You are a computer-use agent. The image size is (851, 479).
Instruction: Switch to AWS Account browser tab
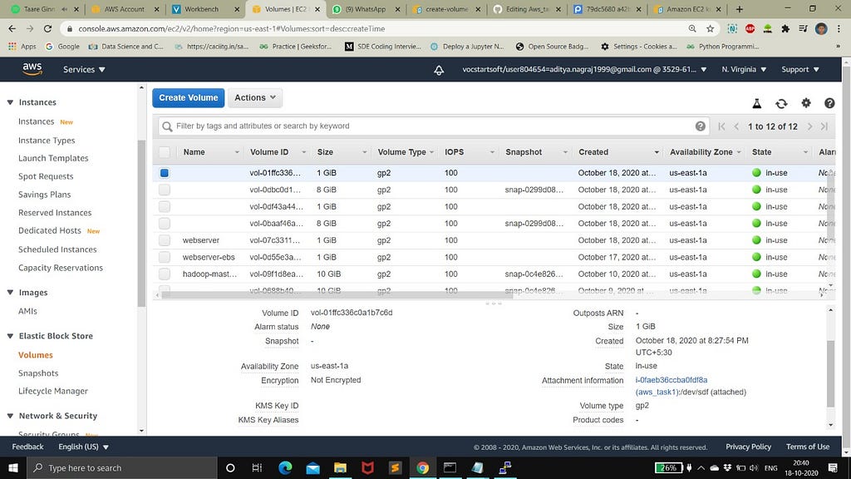(125, 9)
